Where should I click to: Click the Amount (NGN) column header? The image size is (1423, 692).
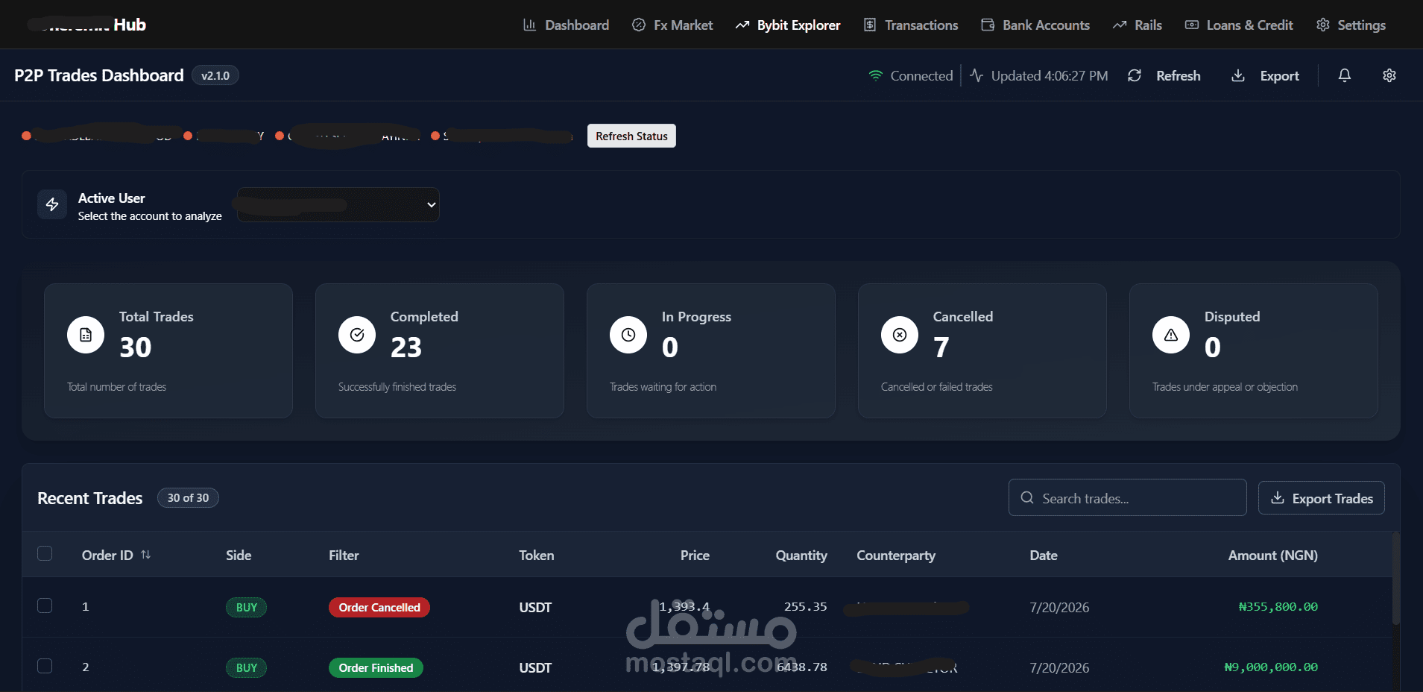click(1273, 556)
